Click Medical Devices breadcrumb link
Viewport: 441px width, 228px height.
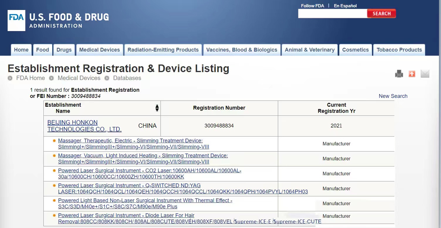79,78
